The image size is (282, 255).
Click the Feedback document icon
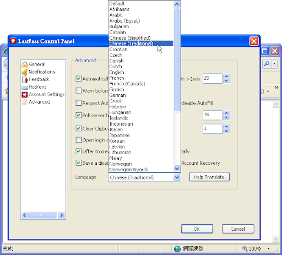(x=25, y=79)
